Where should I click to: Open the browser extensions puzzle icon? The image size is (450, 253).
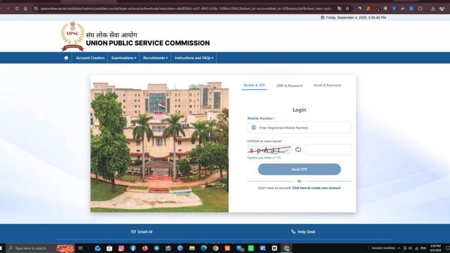(x=420, y=9)
